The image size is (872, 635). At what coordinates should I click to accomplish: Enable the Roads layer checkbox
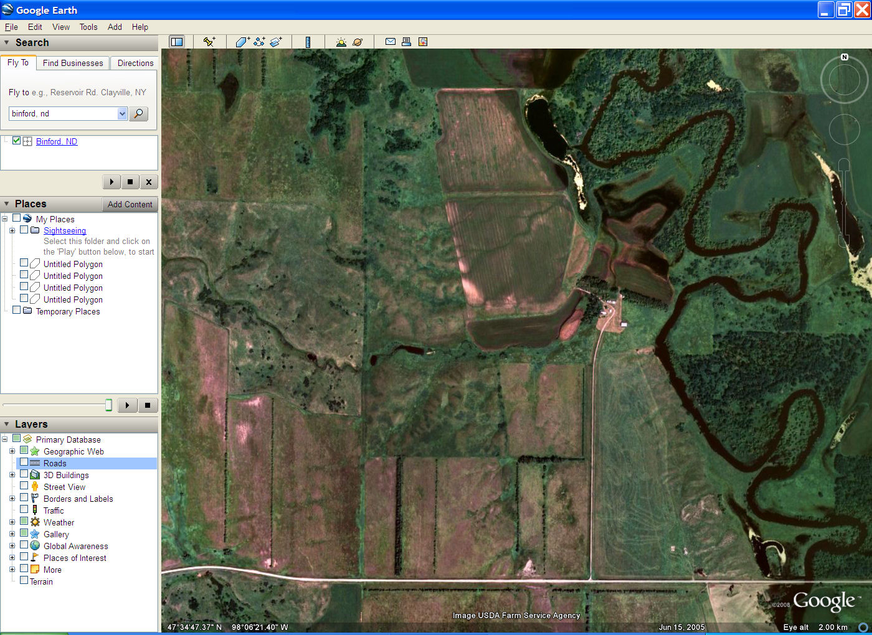[24, 463]
